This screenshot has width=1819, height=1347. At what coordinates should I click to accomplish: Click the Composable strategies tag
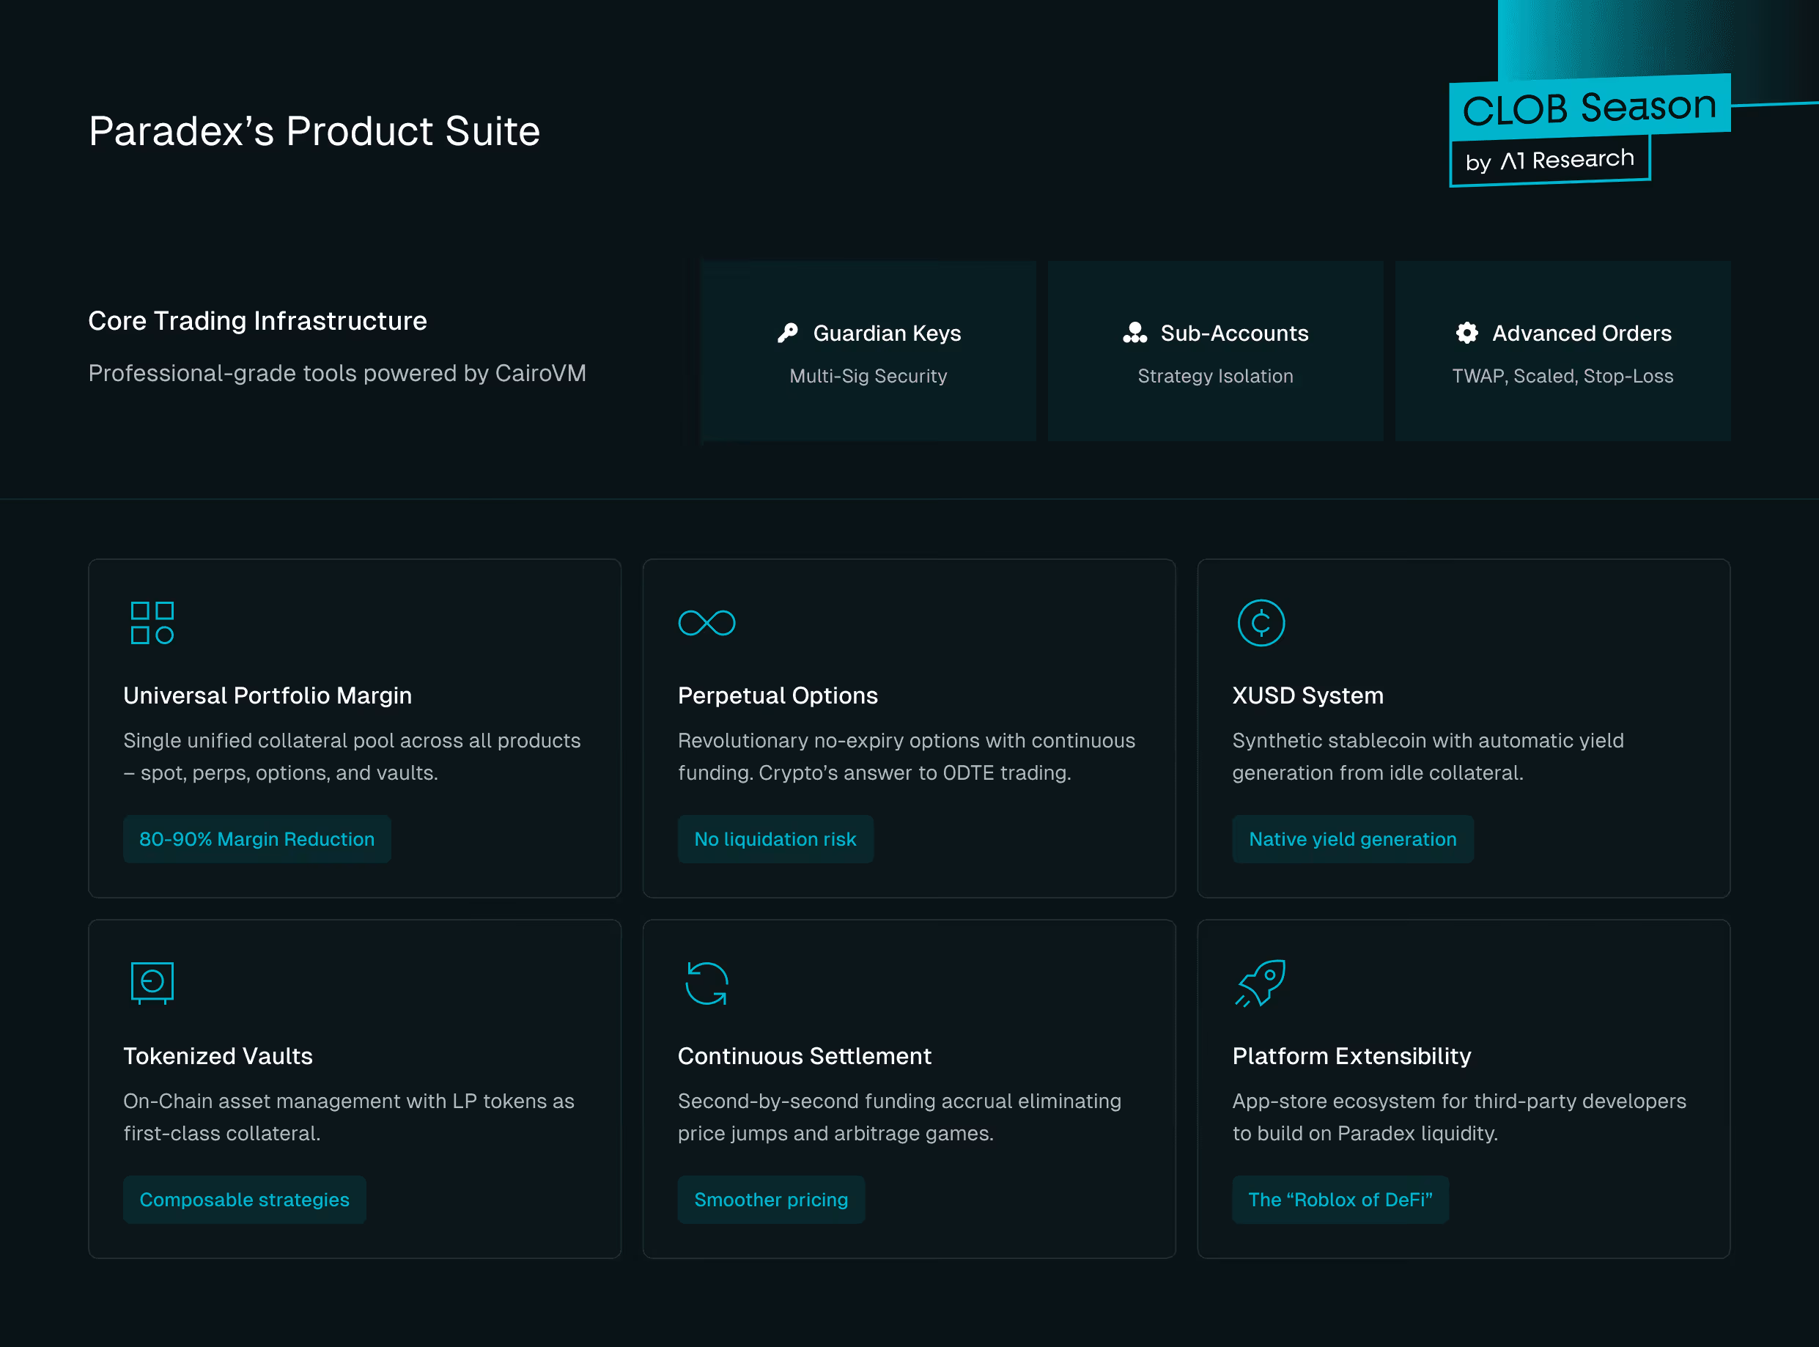(245, 1200)
